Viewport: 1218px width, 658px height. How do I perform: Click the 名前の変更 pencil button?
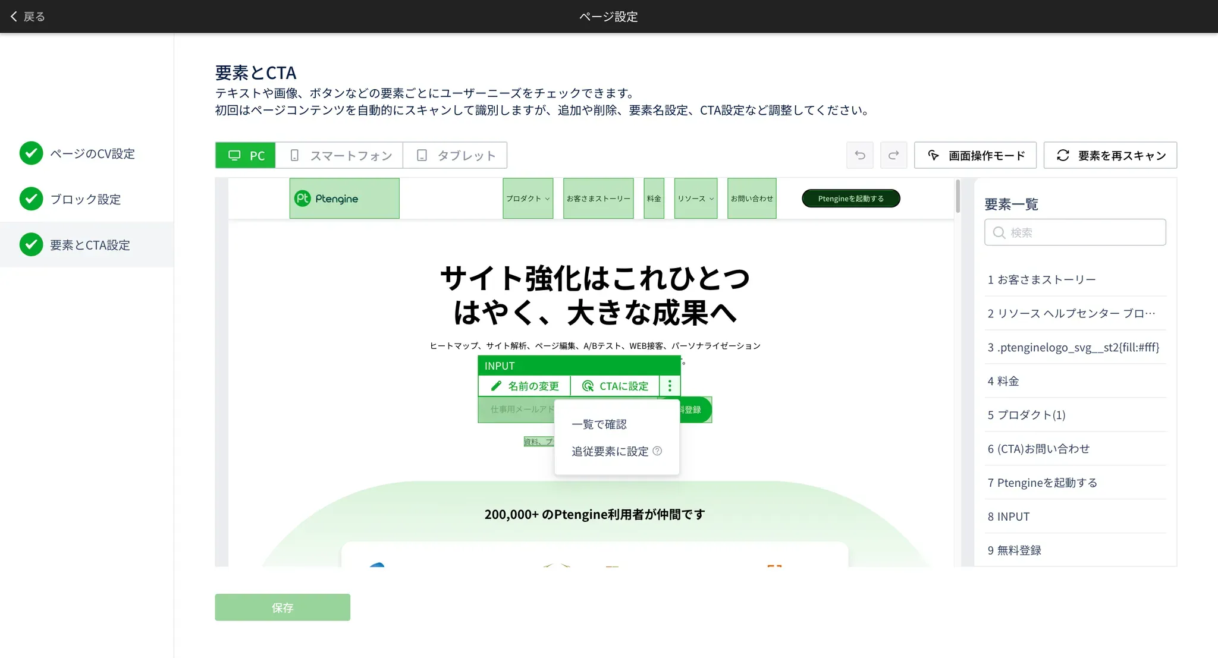point(525,386)
